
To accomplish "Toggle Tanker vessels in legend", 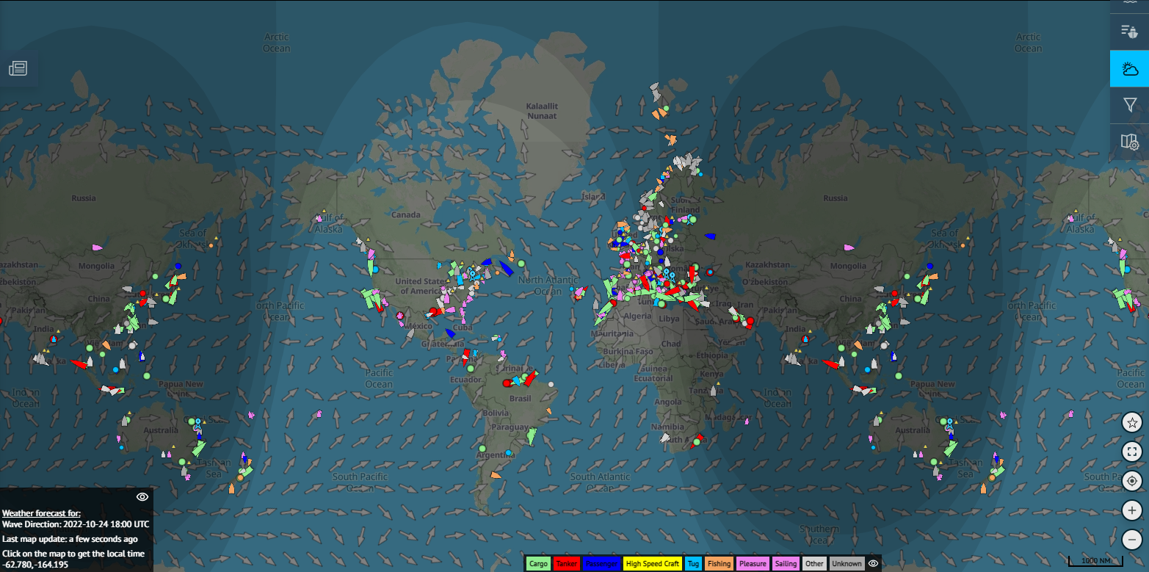I will pos(567,564).
